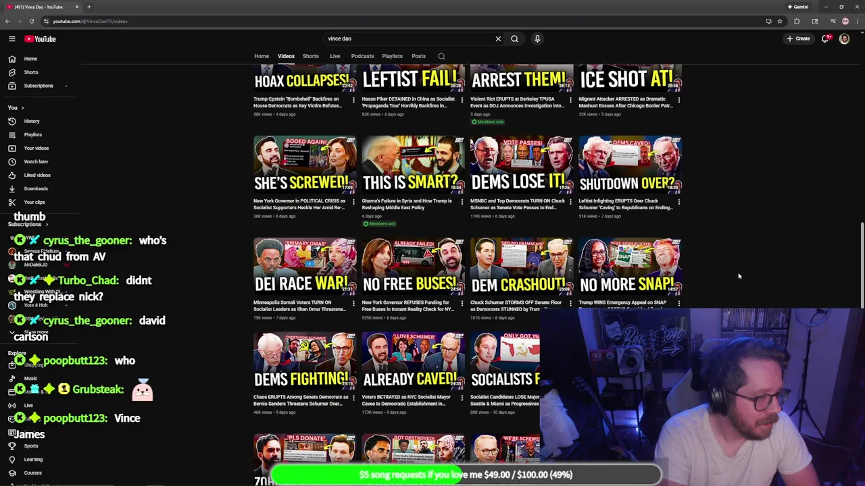Open THIS IS SMART video thumbnail
Image resolution: width=865 pixels, height=486 pixels.
(413, 165)
